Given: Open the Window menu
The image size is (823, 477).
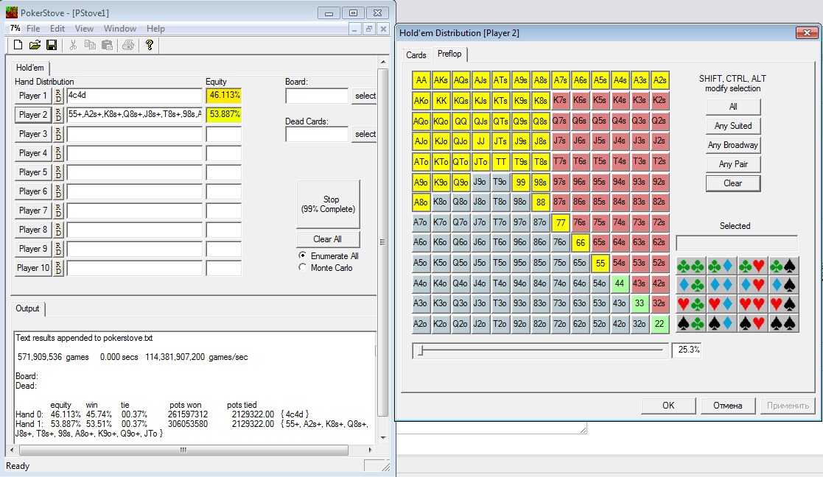Looking at the screenshot, I should click(x=119, y=29).
